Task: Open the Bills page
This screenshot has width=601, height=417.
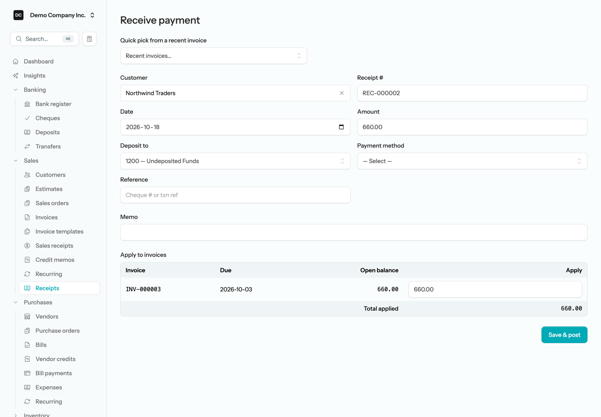Action: click(x=59, y=345)
